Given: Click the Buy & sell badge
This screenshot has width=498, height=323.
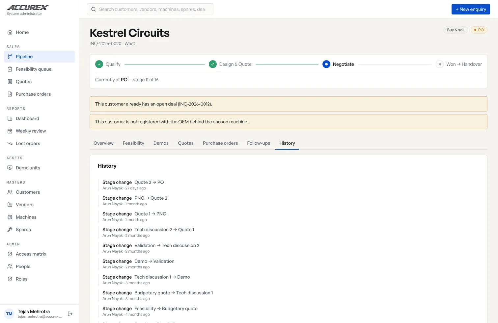Looking at the screenshot, I should point(456,30).
